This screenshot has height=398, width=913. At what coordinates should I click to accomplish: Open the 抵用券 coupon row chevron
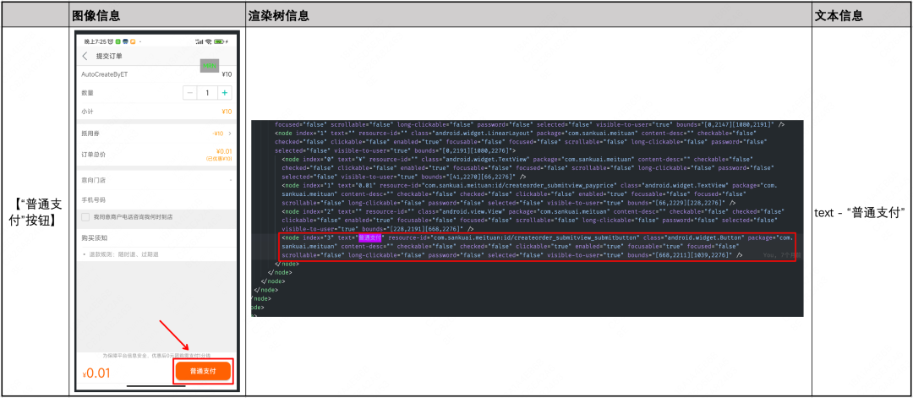click(230, 134)
